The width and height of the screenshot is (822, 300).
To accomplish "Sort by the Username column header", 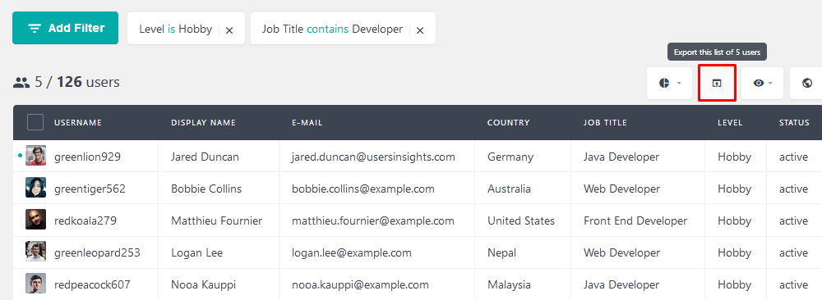I will point(78,123).
